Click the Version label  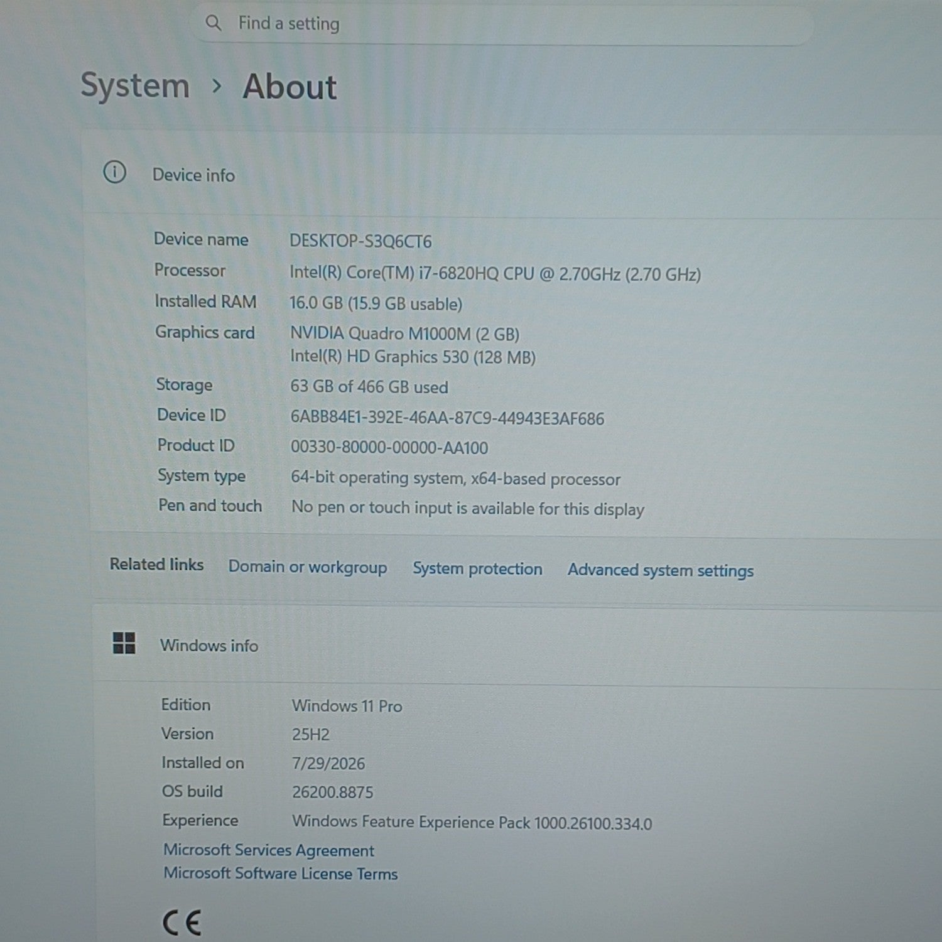pyautogui.click(x=188, y=734)
